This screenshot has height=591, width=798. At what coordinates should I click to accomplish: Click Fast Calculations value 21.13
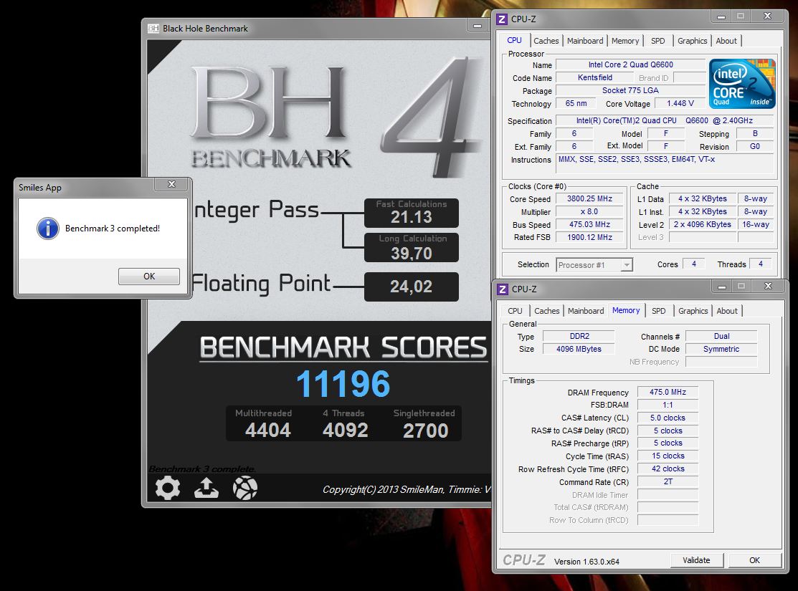412,217
